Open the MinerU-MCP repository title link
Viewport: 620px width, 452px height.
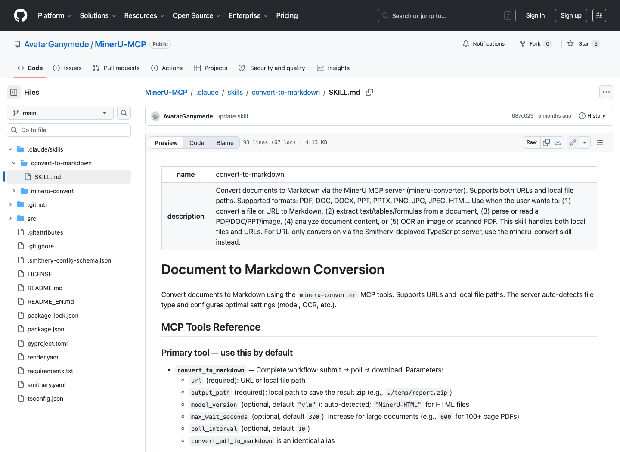[121, 44]
